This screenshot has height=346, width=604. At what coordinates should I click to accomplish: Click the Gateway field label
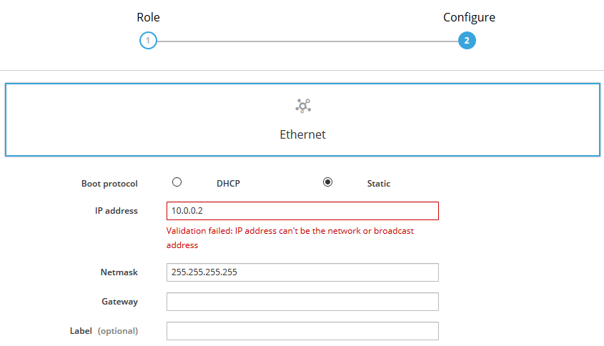(119, 302)
